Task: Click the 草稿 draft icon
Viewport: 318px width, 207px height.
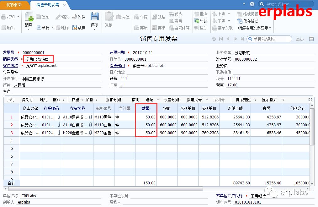Action: pyautogui.click(x=39, y=28)
